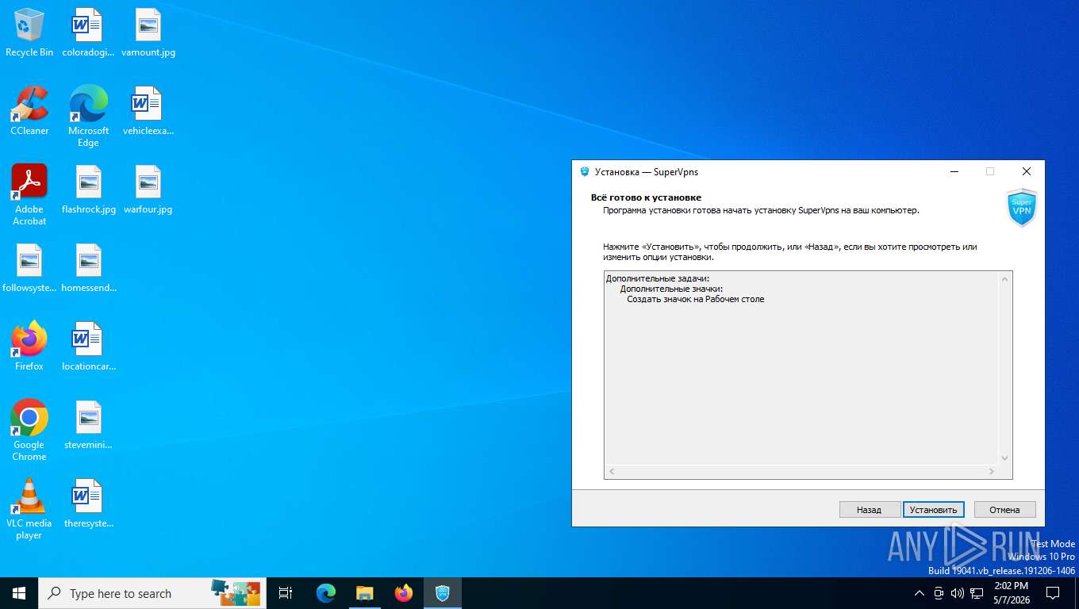Select the vamount.jpg image file
1079x609 pixels.
coord(148,32)
